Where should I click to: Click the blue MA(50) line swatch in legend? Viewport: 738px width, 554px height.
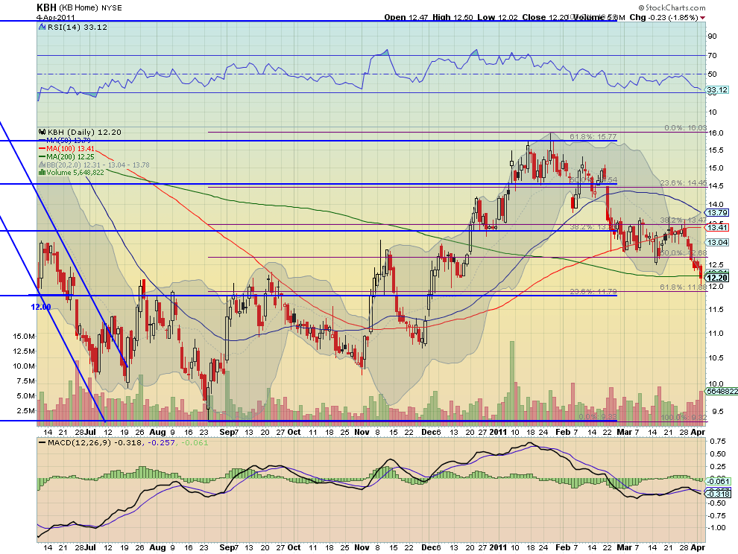pos(42,141)
